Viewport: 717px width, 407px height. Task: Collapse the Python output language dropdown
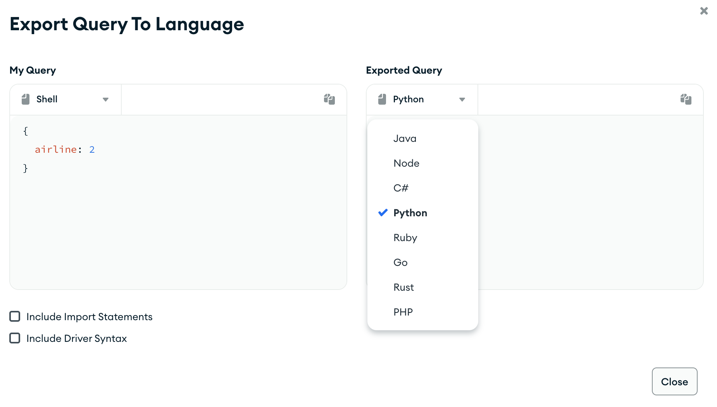click(422, 100)
